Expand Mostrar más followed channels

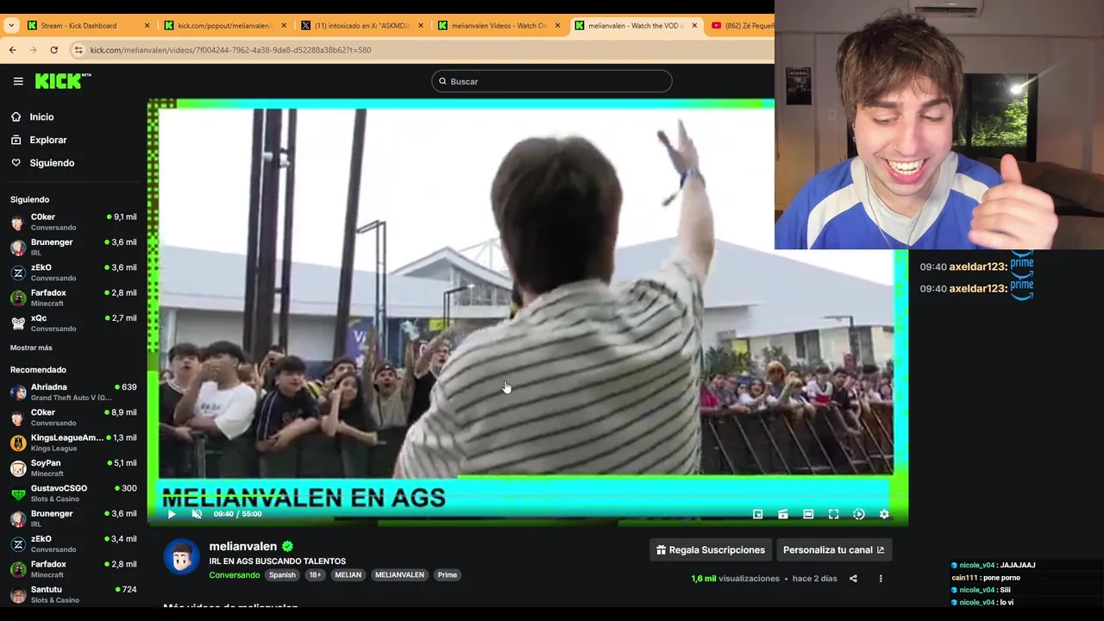31,348
